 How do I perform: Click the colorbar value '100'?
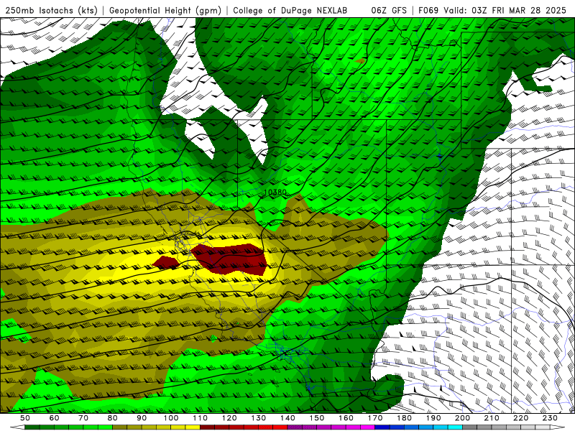(x=171, y=418)
